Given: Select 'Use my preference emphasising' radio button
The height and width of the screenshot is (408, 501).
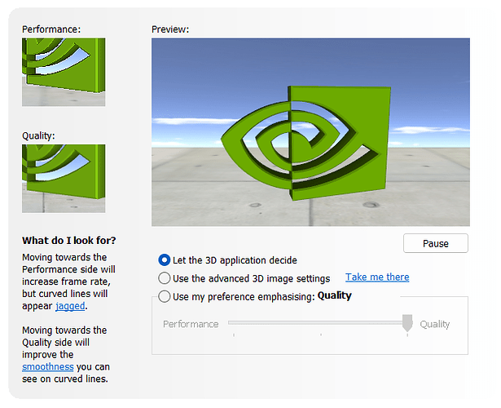Looking at the screenshot, I should tap(164, 297).
